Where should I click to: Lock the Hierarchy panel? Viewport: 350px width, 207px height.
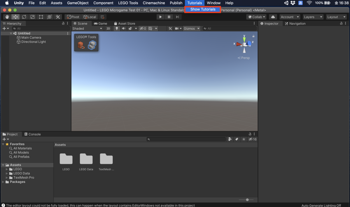pos(63,23)
